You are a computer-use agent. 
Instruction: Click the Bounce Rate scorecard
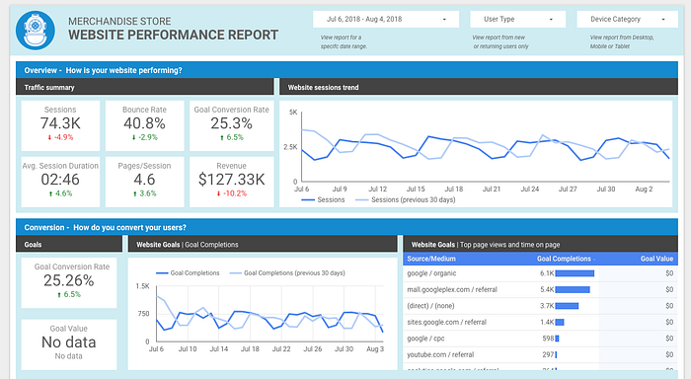144,125
